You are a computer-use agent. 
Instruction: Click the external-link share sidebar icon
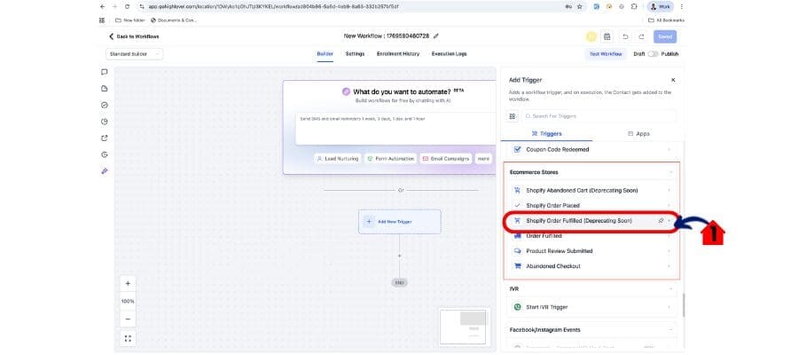point(105,138)
